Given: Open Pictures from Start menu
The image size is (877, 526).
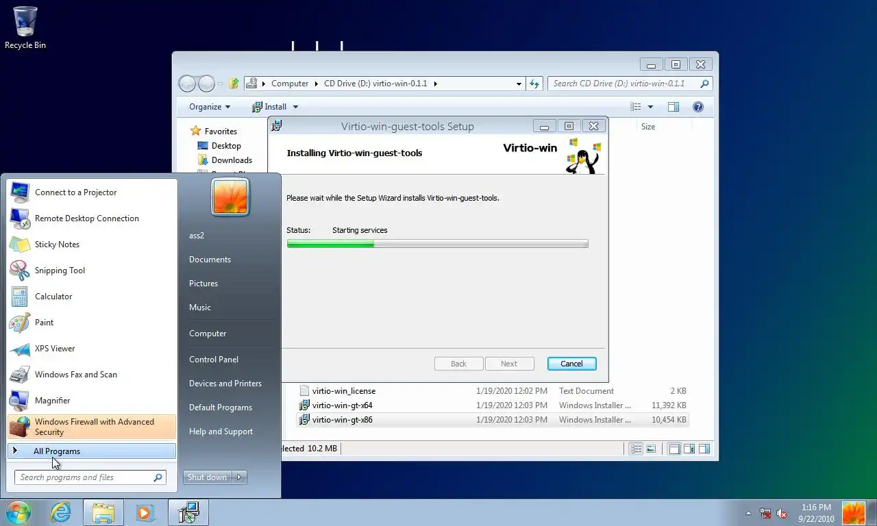Looking at the screenshot, I should 203,284.
